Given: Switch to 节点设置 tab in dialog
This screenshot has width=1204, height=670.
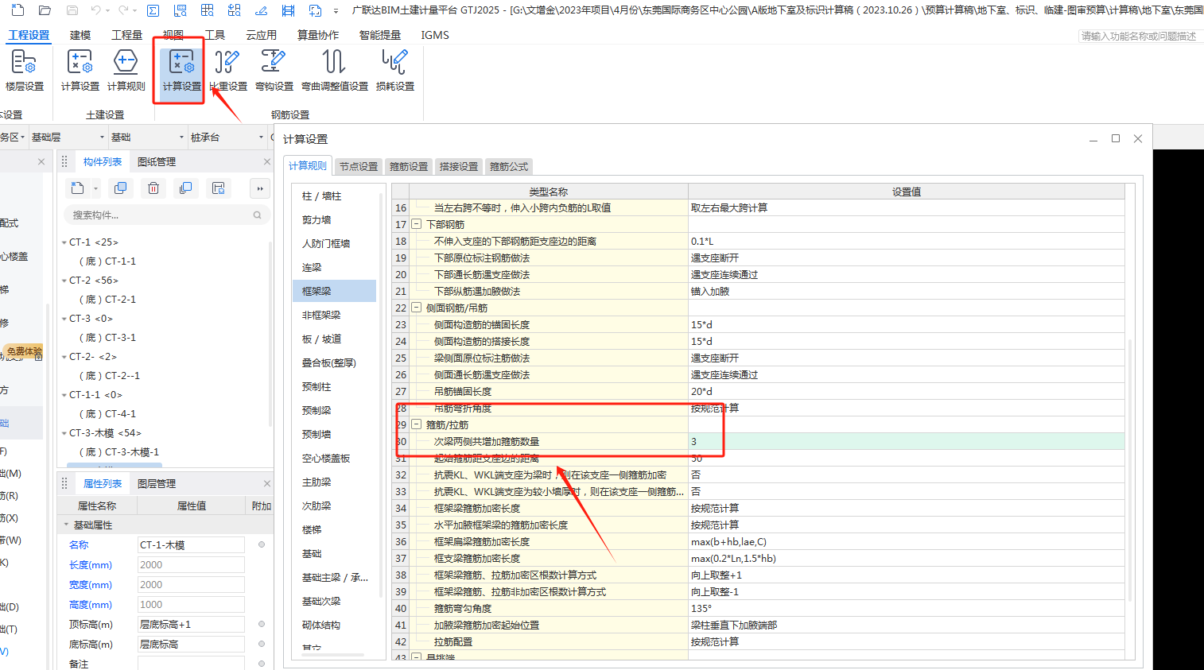Looking at the screenshot, I should click(x=359, y=166).
